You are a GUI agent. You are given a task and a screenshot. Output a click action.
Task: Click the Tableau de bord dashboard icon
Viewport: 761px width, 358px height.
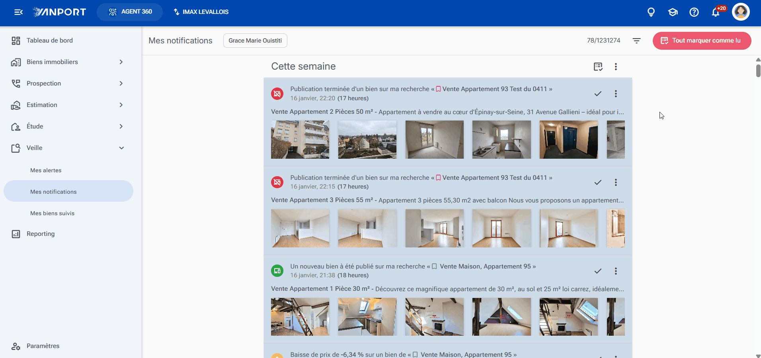[16, 41]
